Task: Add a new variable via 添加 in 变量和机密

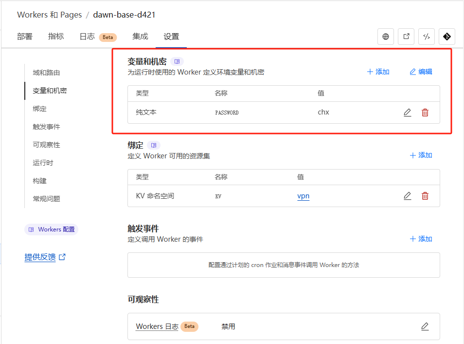Action: pos(378,72)
